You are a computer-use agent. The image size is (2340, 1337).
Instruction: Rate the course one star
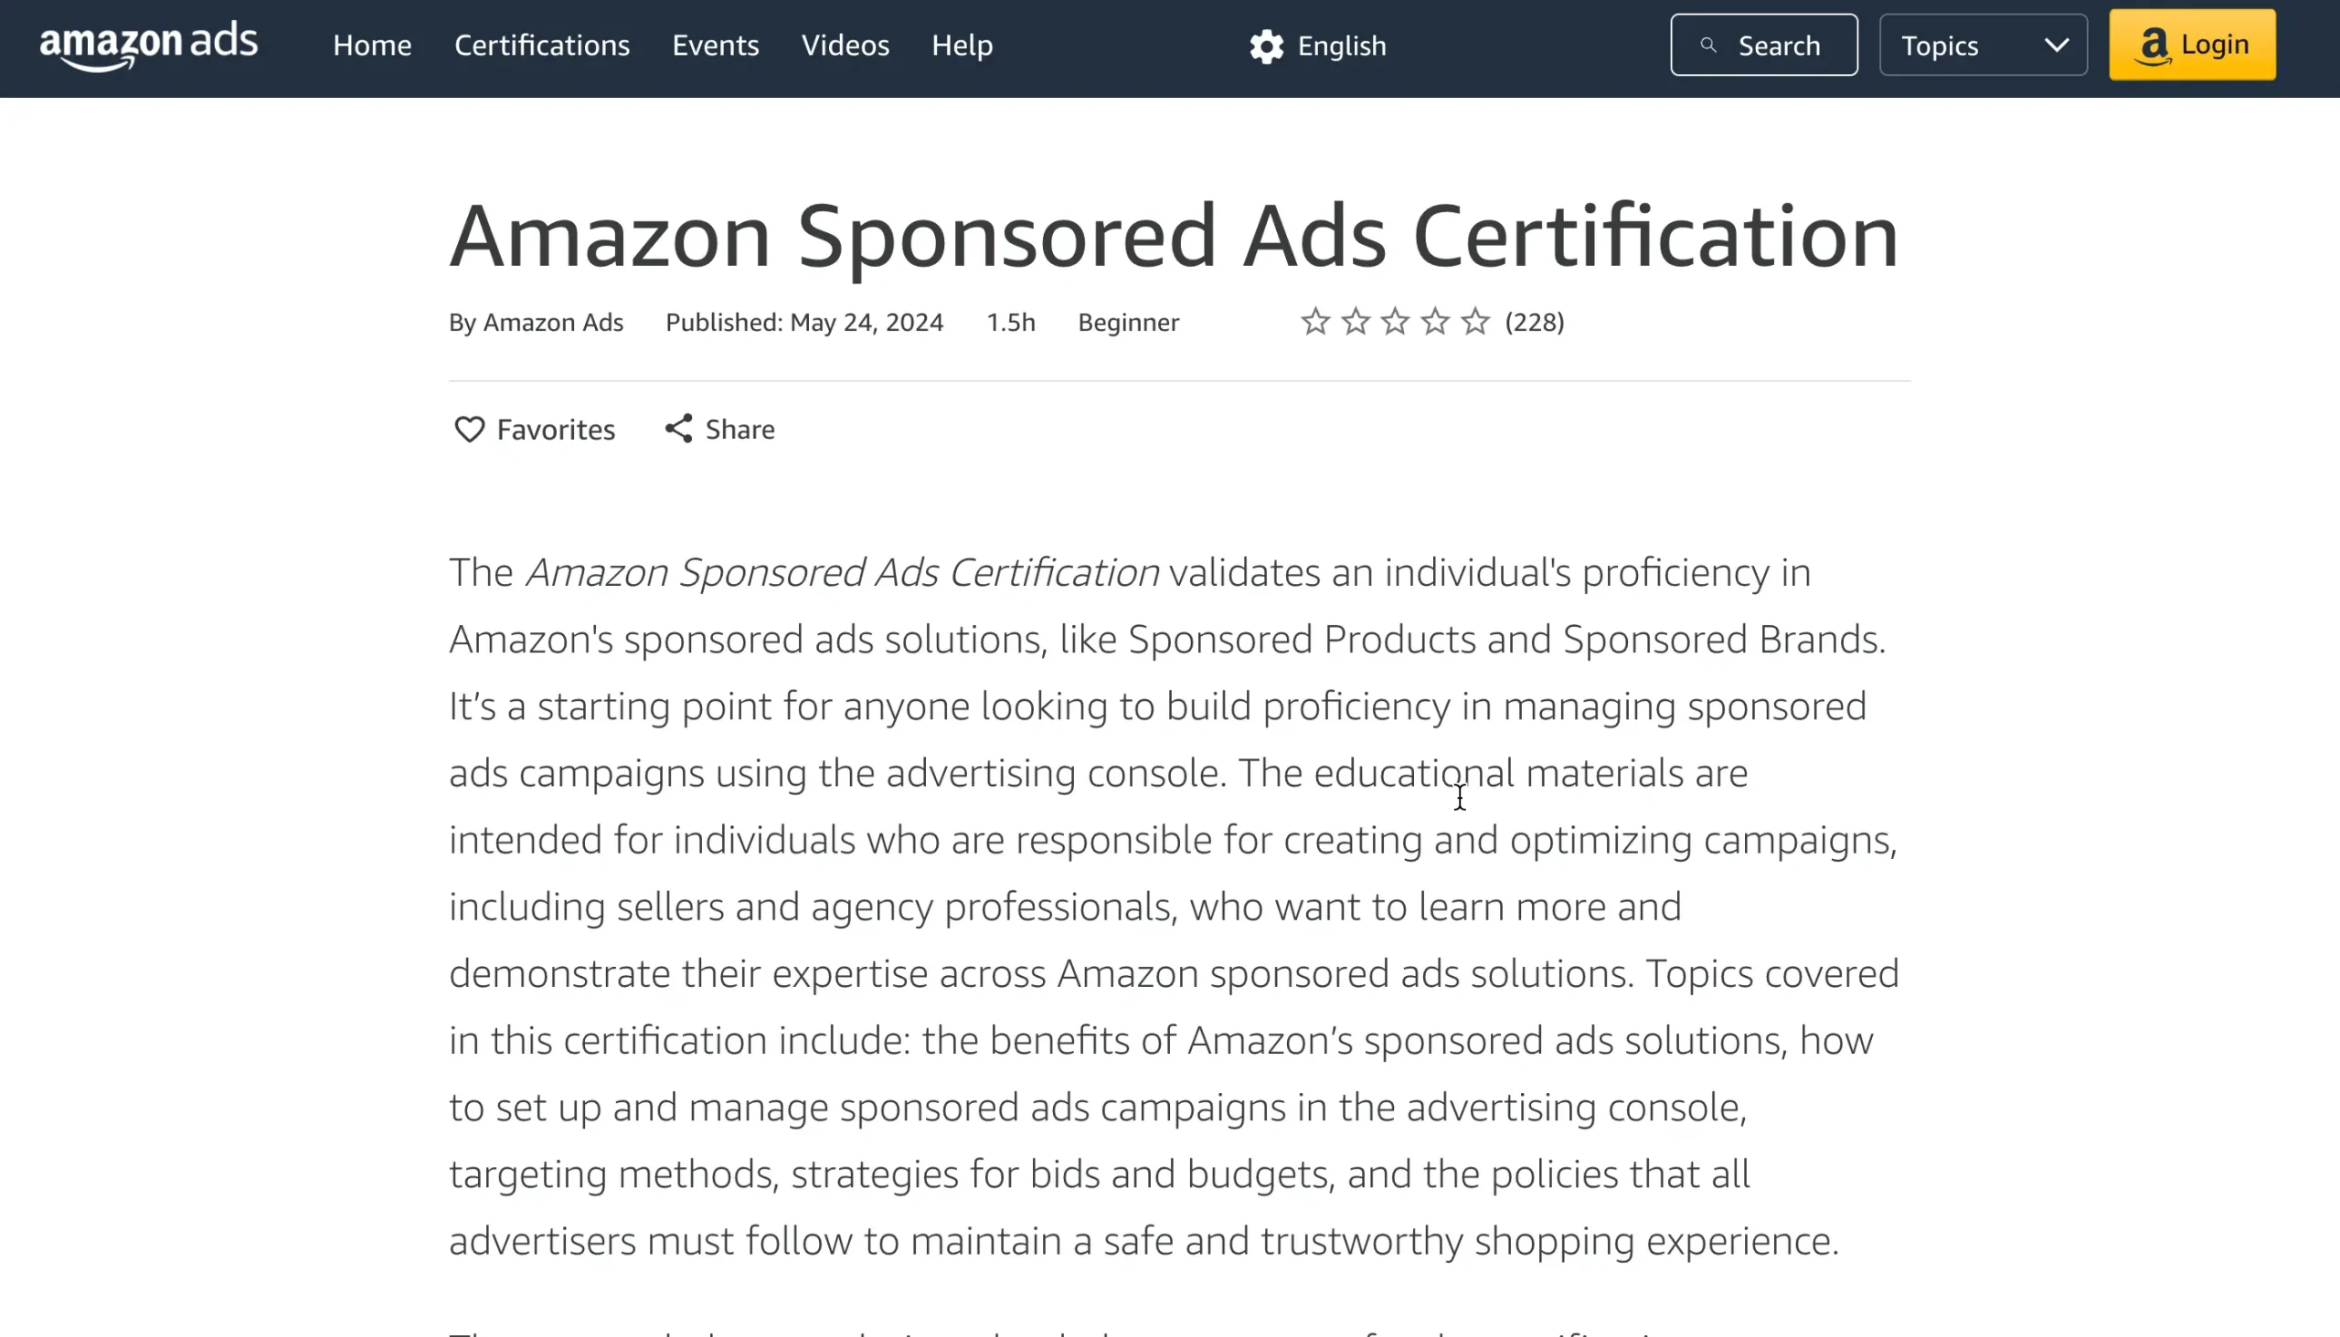1315,323
